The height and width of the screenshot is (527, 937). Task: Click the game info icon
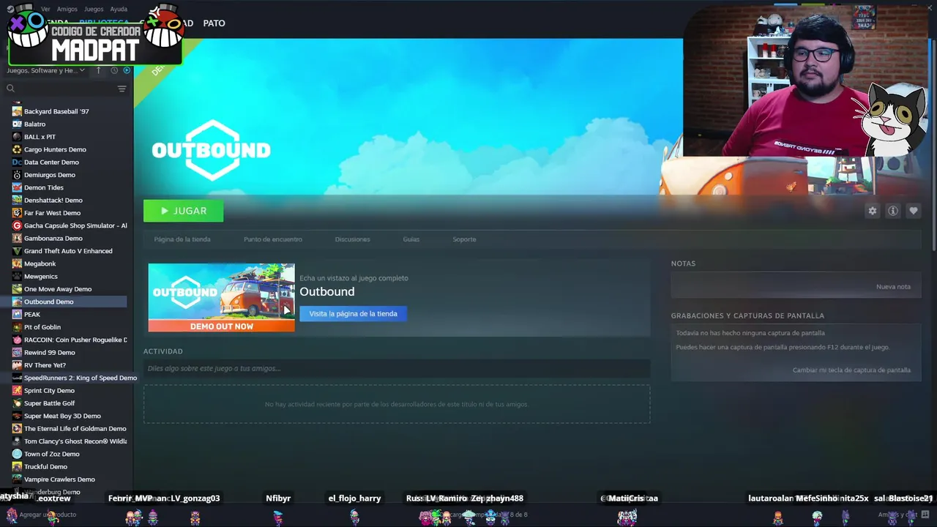pyautogui.click(x=892, y=211)
